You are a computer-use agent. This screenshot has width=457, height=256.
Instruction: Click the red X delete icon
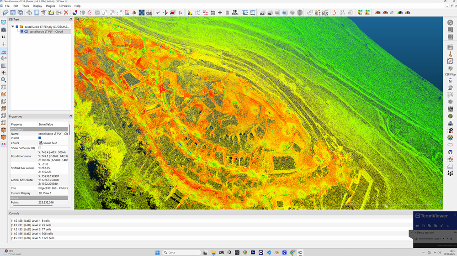coord(66,13)
